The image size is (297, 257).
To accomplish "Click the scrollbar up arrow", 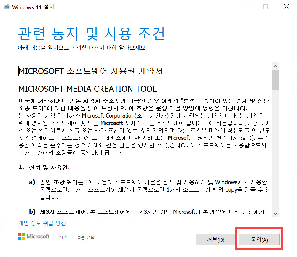I will tap(275, 66).
